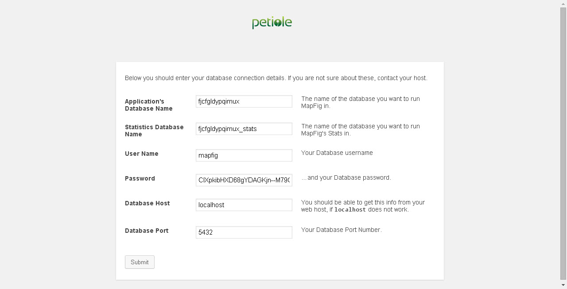Focus the Database Port field showing 5432
Screen dimensions: 567x289
tap(244, 232)
